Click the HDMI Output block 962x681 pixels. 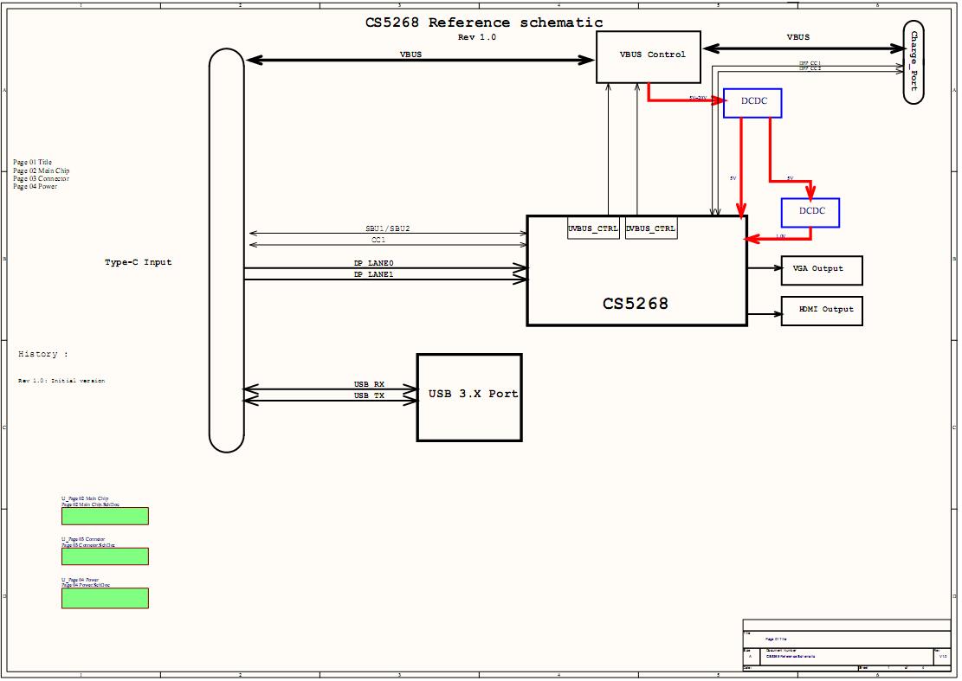point(822,311)
